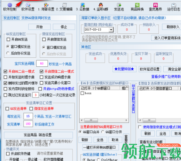This screenshot has width=181, height=161.
Task: Toggle 删除发过的图片缓存 checkbox
Action: click(5, 83)
